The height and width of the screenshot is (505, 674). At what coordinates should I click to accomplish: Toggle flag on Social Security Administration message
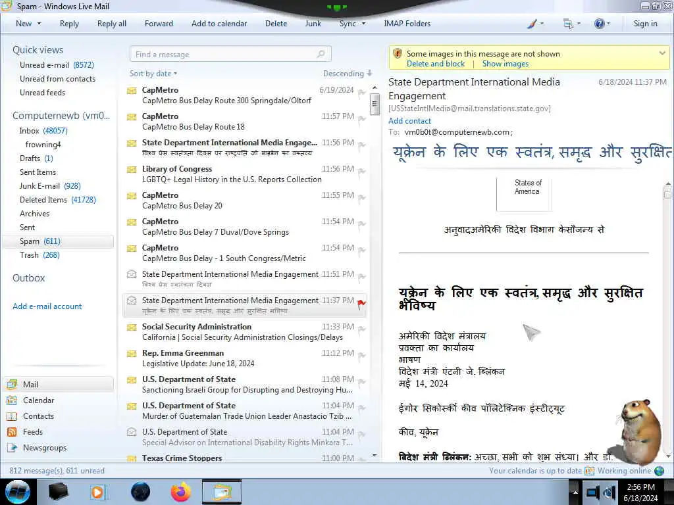pyautogui.click(x=361, y=329)
